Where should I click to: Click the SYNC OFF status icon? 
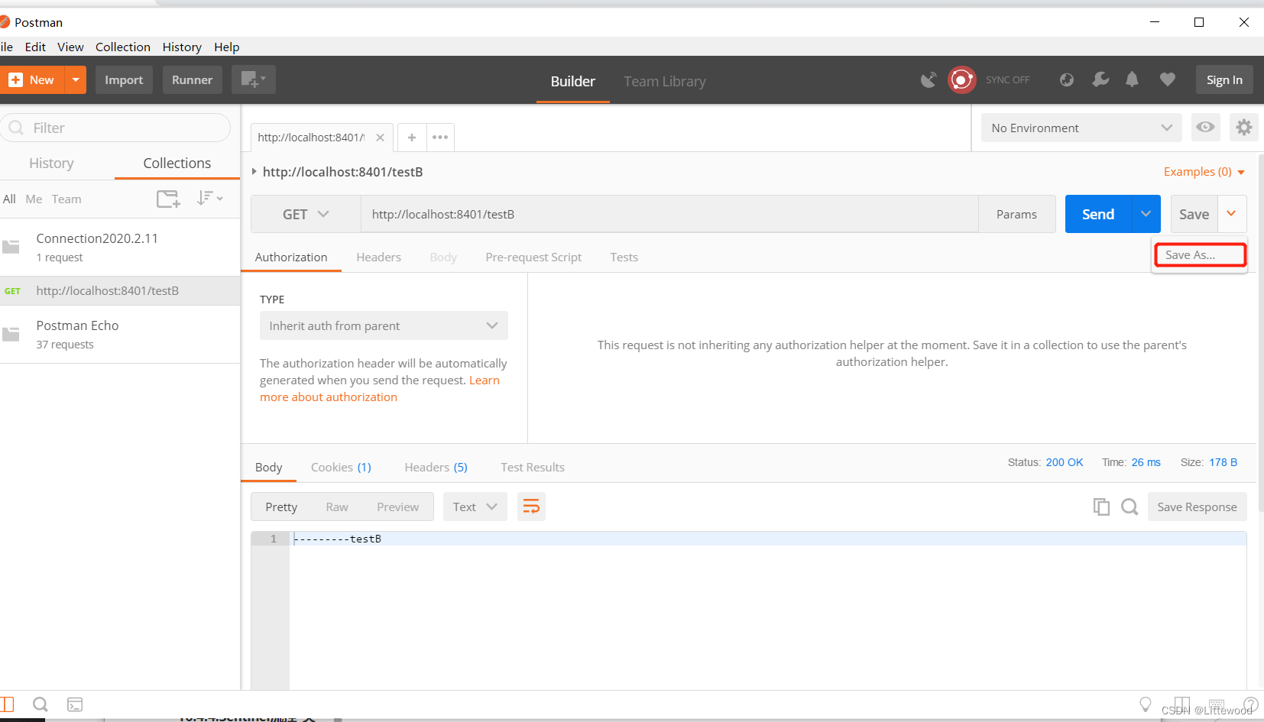pyautogui.click(x=961, y=79)
